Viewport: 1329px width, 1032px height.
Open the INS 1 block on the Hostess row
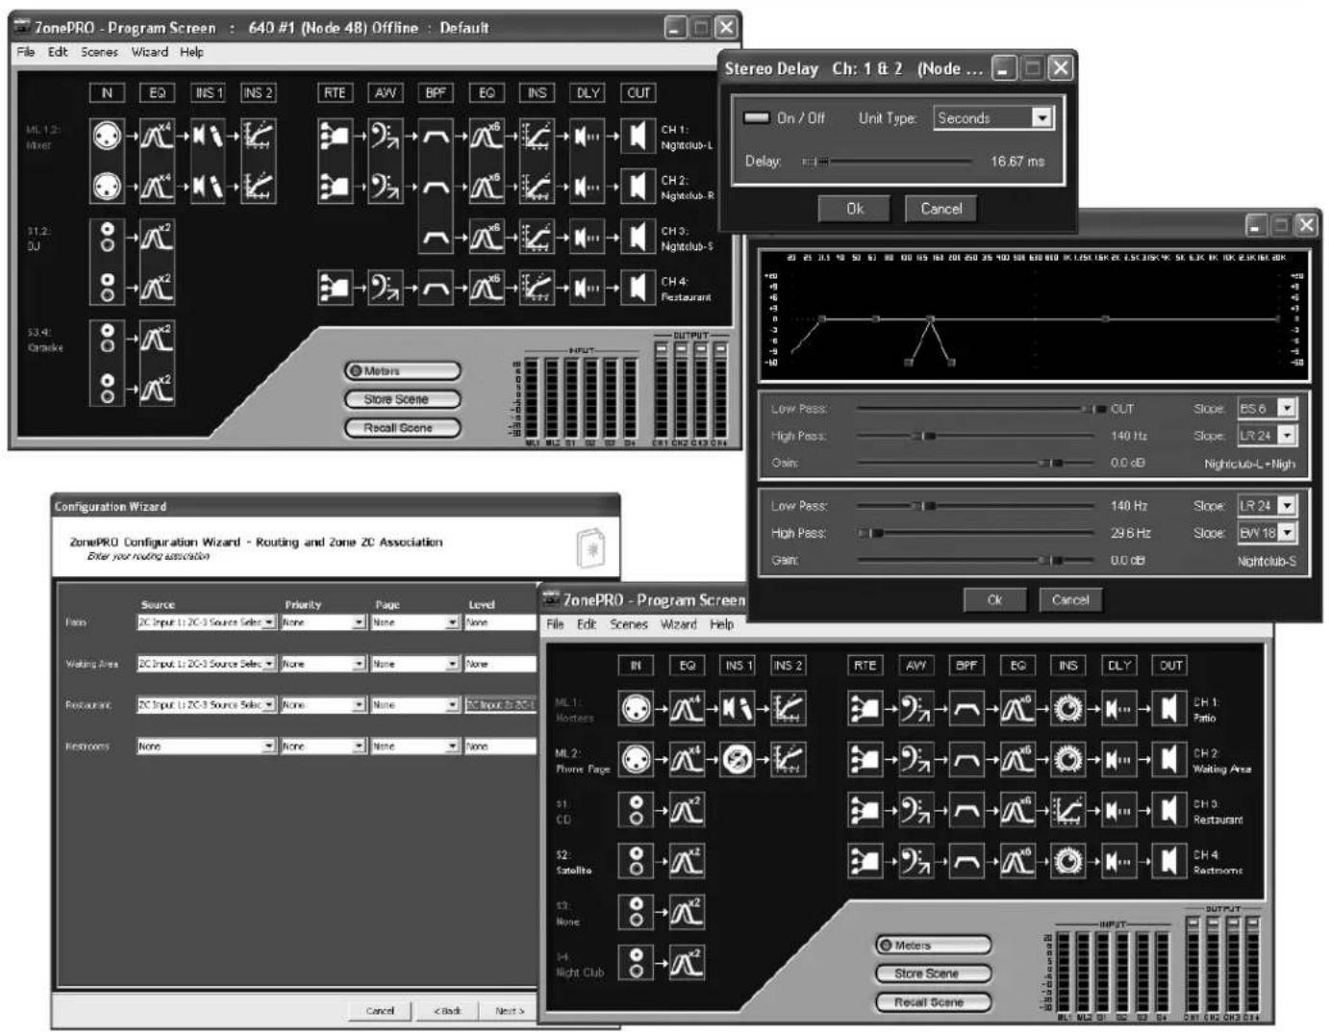point(737,710)
